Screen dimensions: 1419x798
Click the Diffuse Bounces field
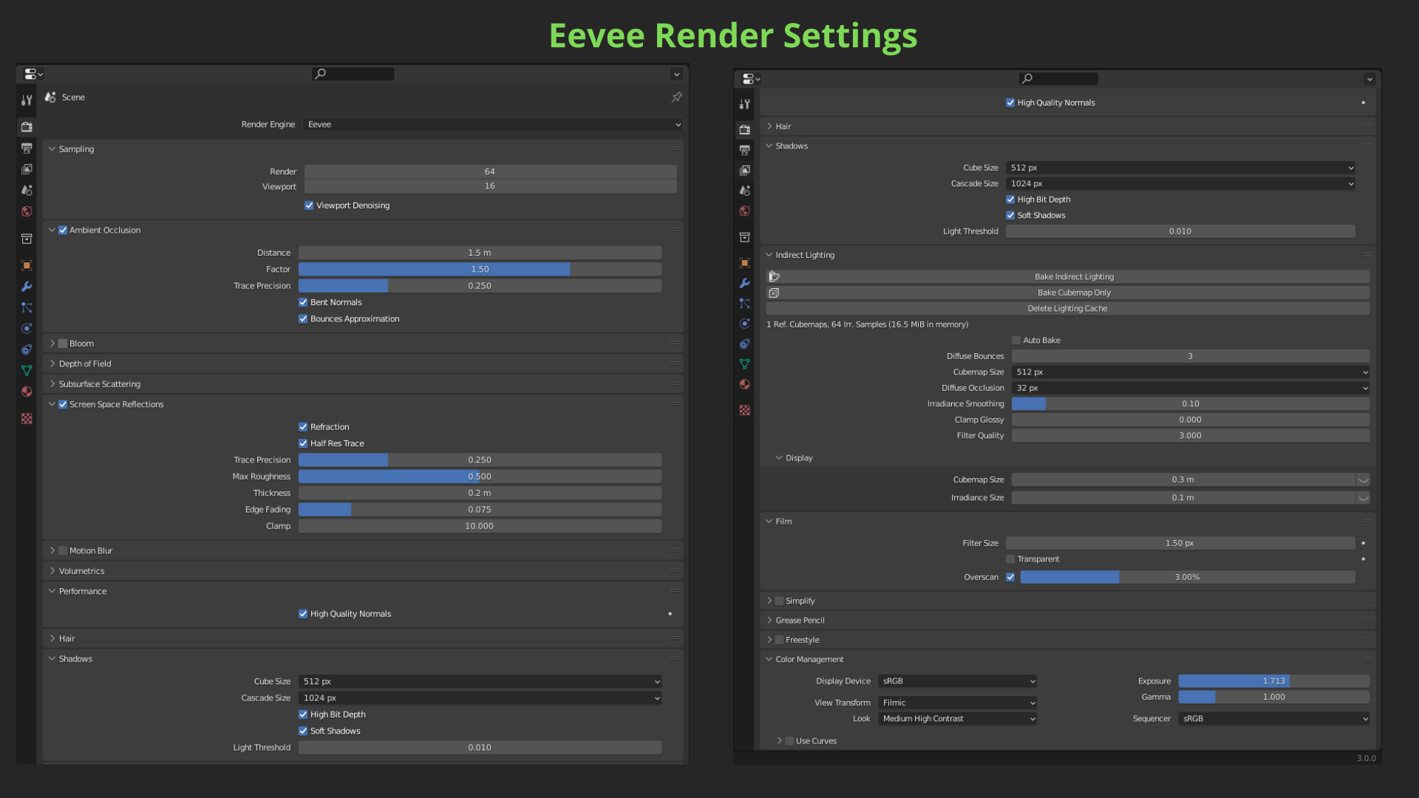[1191, 356]
